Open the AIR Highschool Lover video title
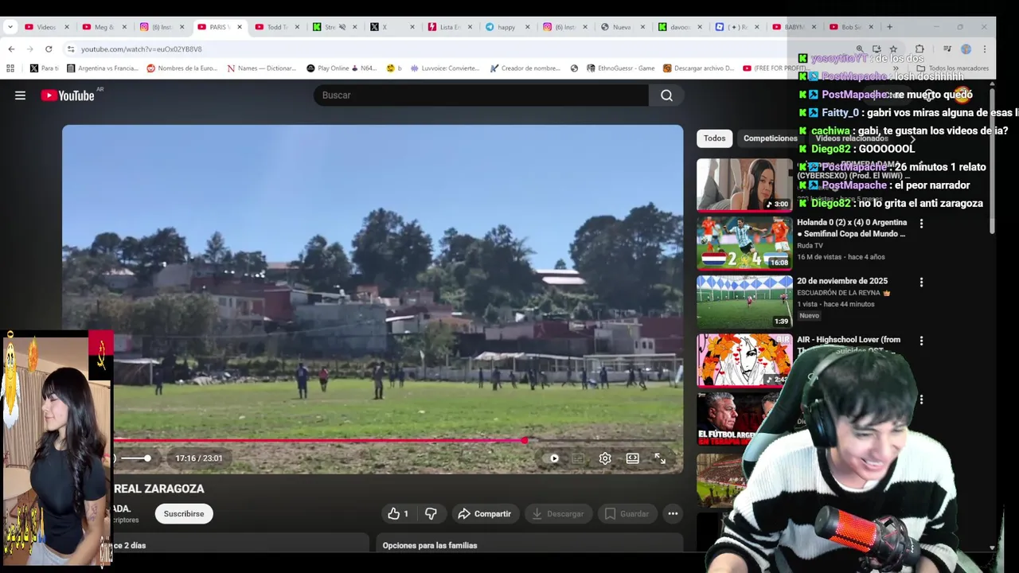Screen dimensions: 1019x573 click(x=849, y=340)
